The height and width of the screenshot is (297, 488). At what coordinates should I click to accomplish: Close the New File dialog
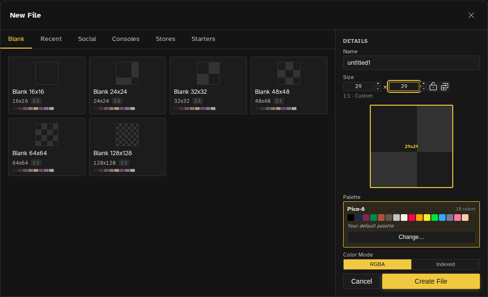click(x=471, y=15)
